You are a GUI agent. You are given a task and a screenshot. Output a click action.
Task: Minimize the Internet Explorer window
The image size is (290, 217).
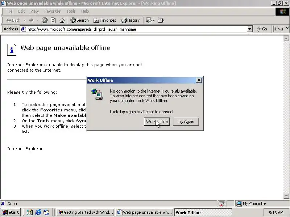point(274,3)
